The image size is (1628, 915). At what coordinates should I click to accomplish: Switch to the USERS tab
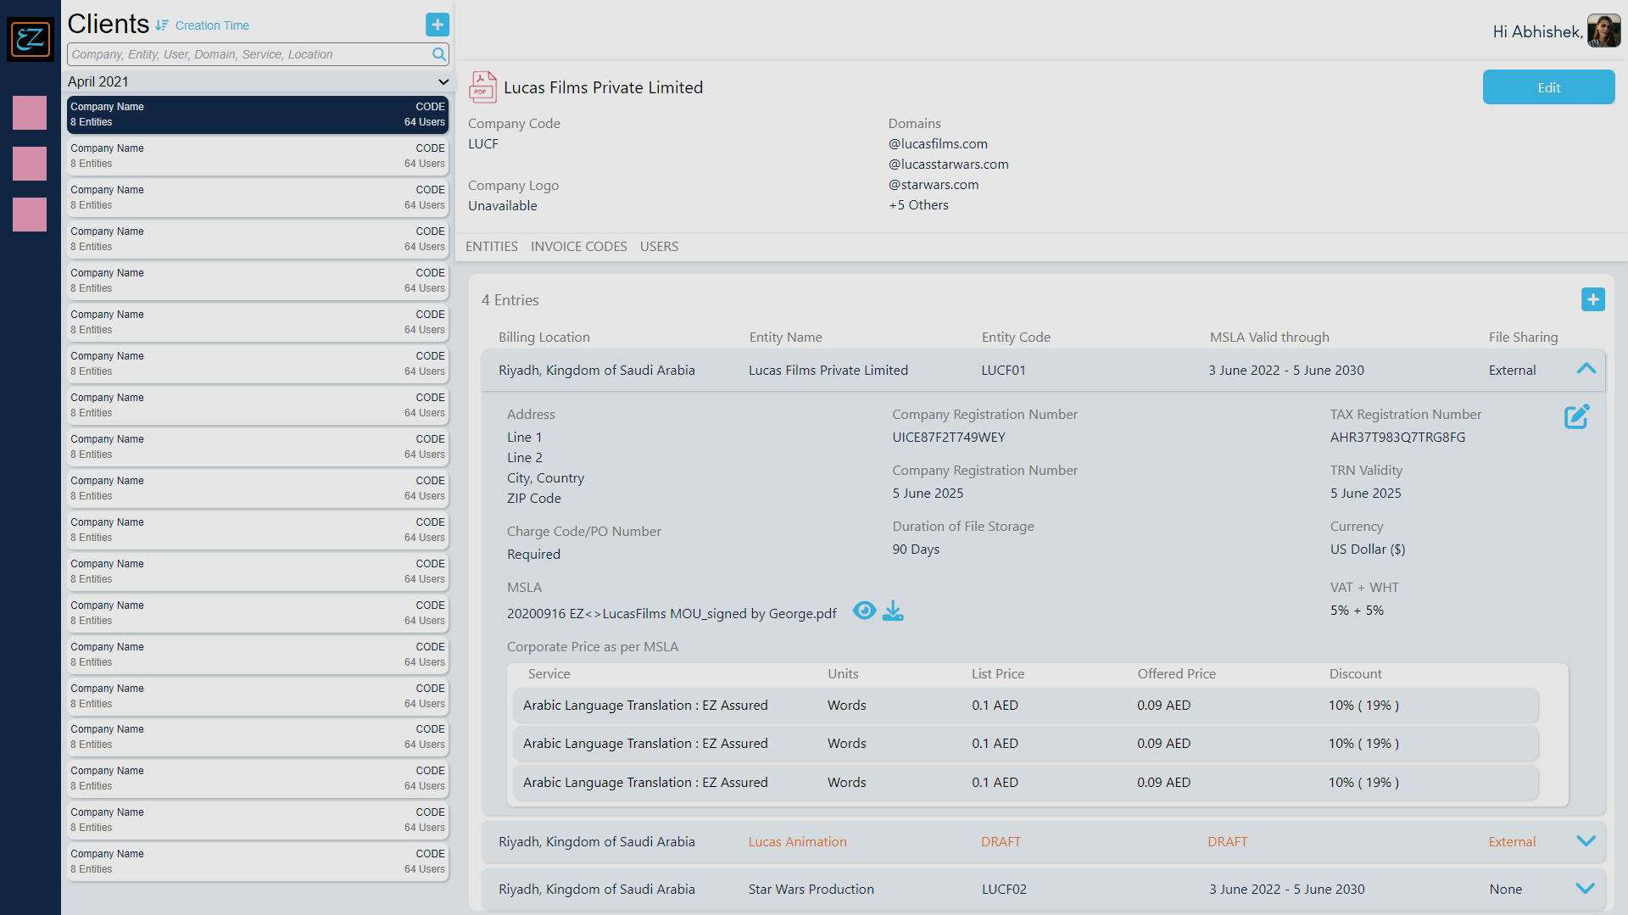[x=660, y=246]
